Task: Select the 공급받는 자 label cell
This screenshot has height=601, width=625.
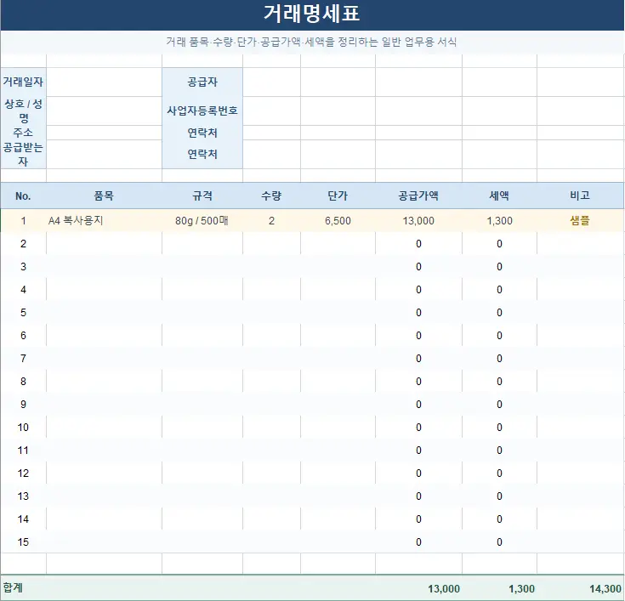Action: coord(23,154)
